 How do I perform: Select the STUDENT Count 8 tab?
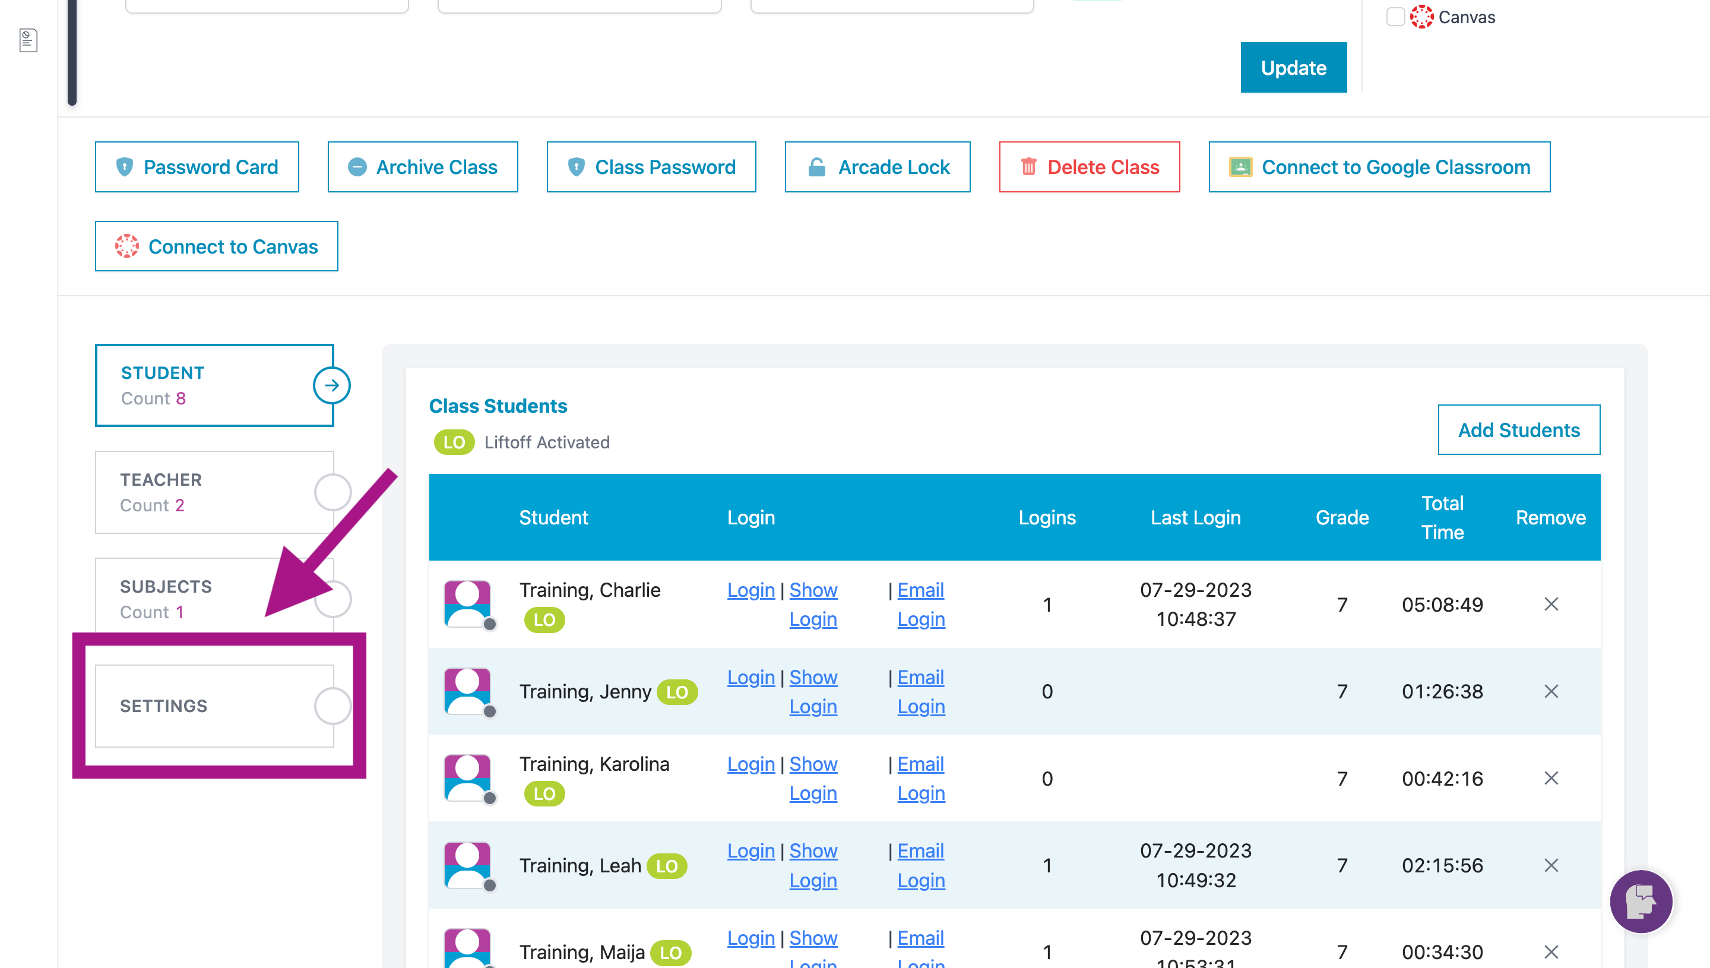(x=214, y=385)
